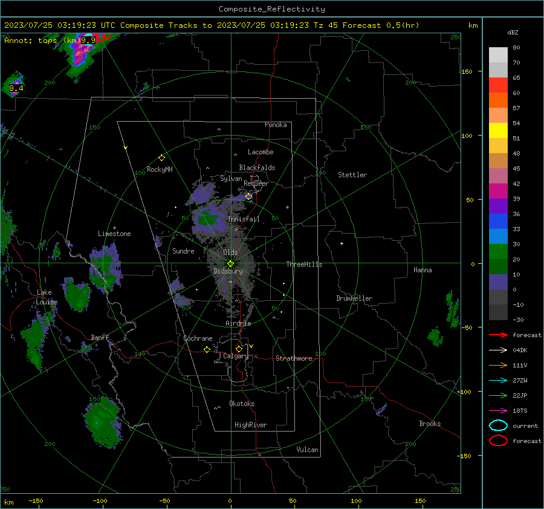Click the Olds town label

click(230, 252)
